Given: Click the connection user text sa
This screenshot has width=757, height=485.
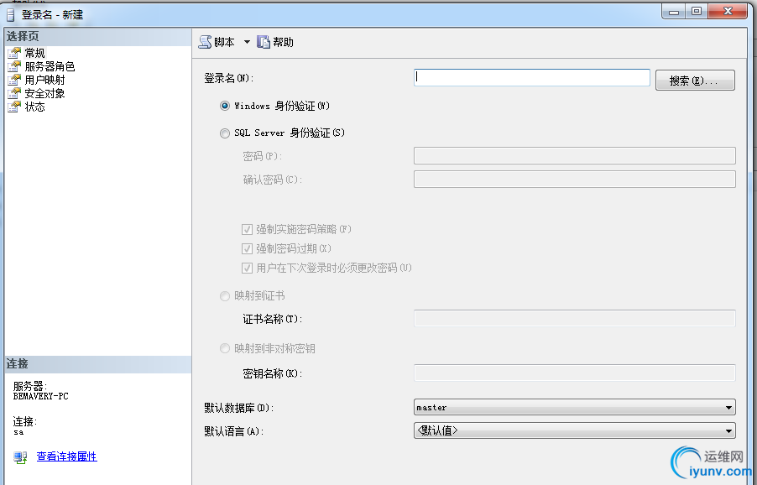Looking at the screenshot, I should click(x=18, y=432).
